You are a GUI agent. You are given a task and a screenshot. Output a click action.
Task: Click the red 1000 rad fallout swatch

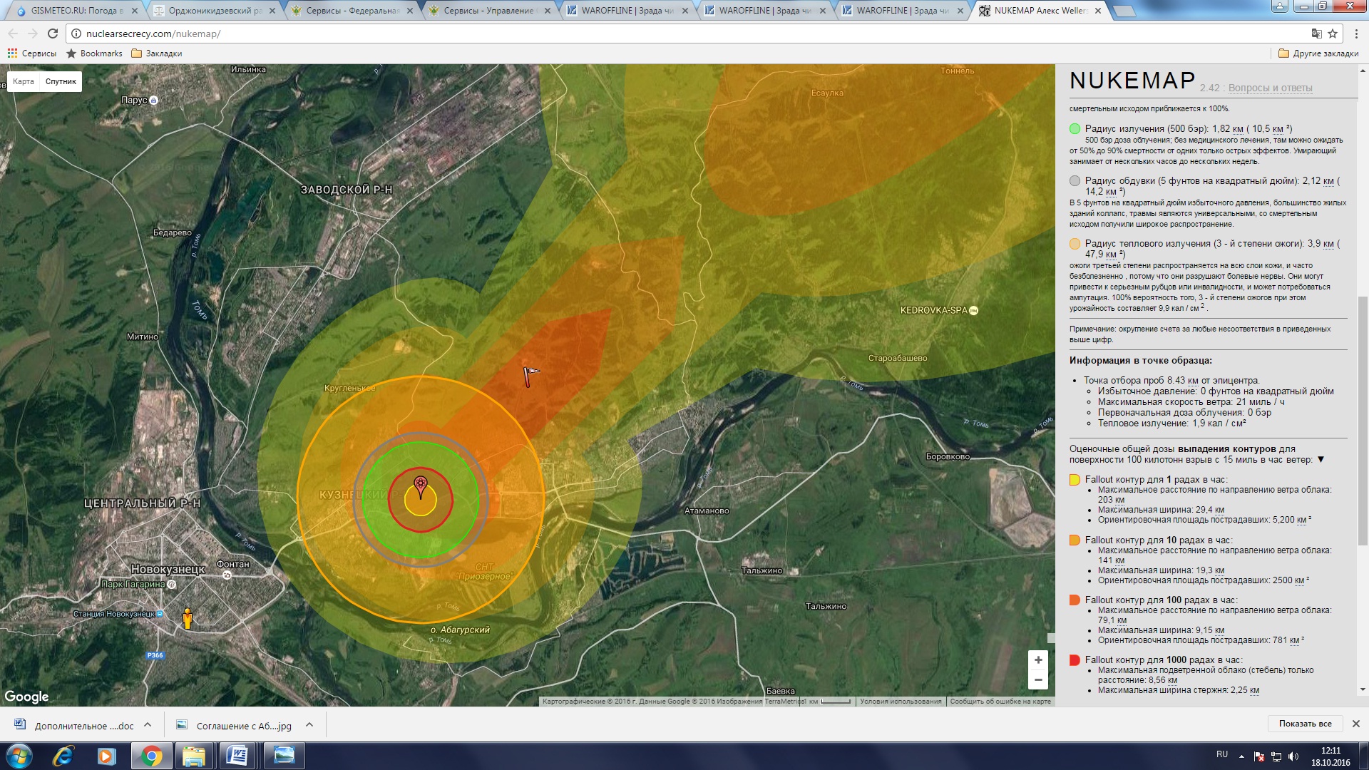pyautogui.click(x=1075, y=660)
